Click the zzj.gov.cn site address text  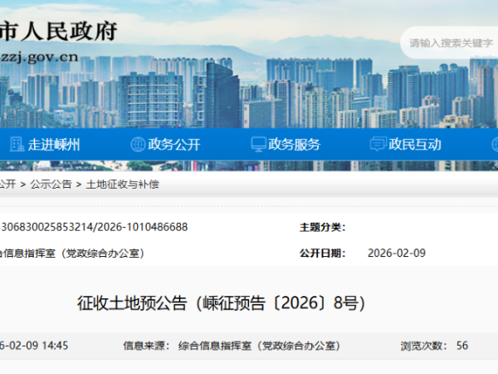tap(40, 58)
